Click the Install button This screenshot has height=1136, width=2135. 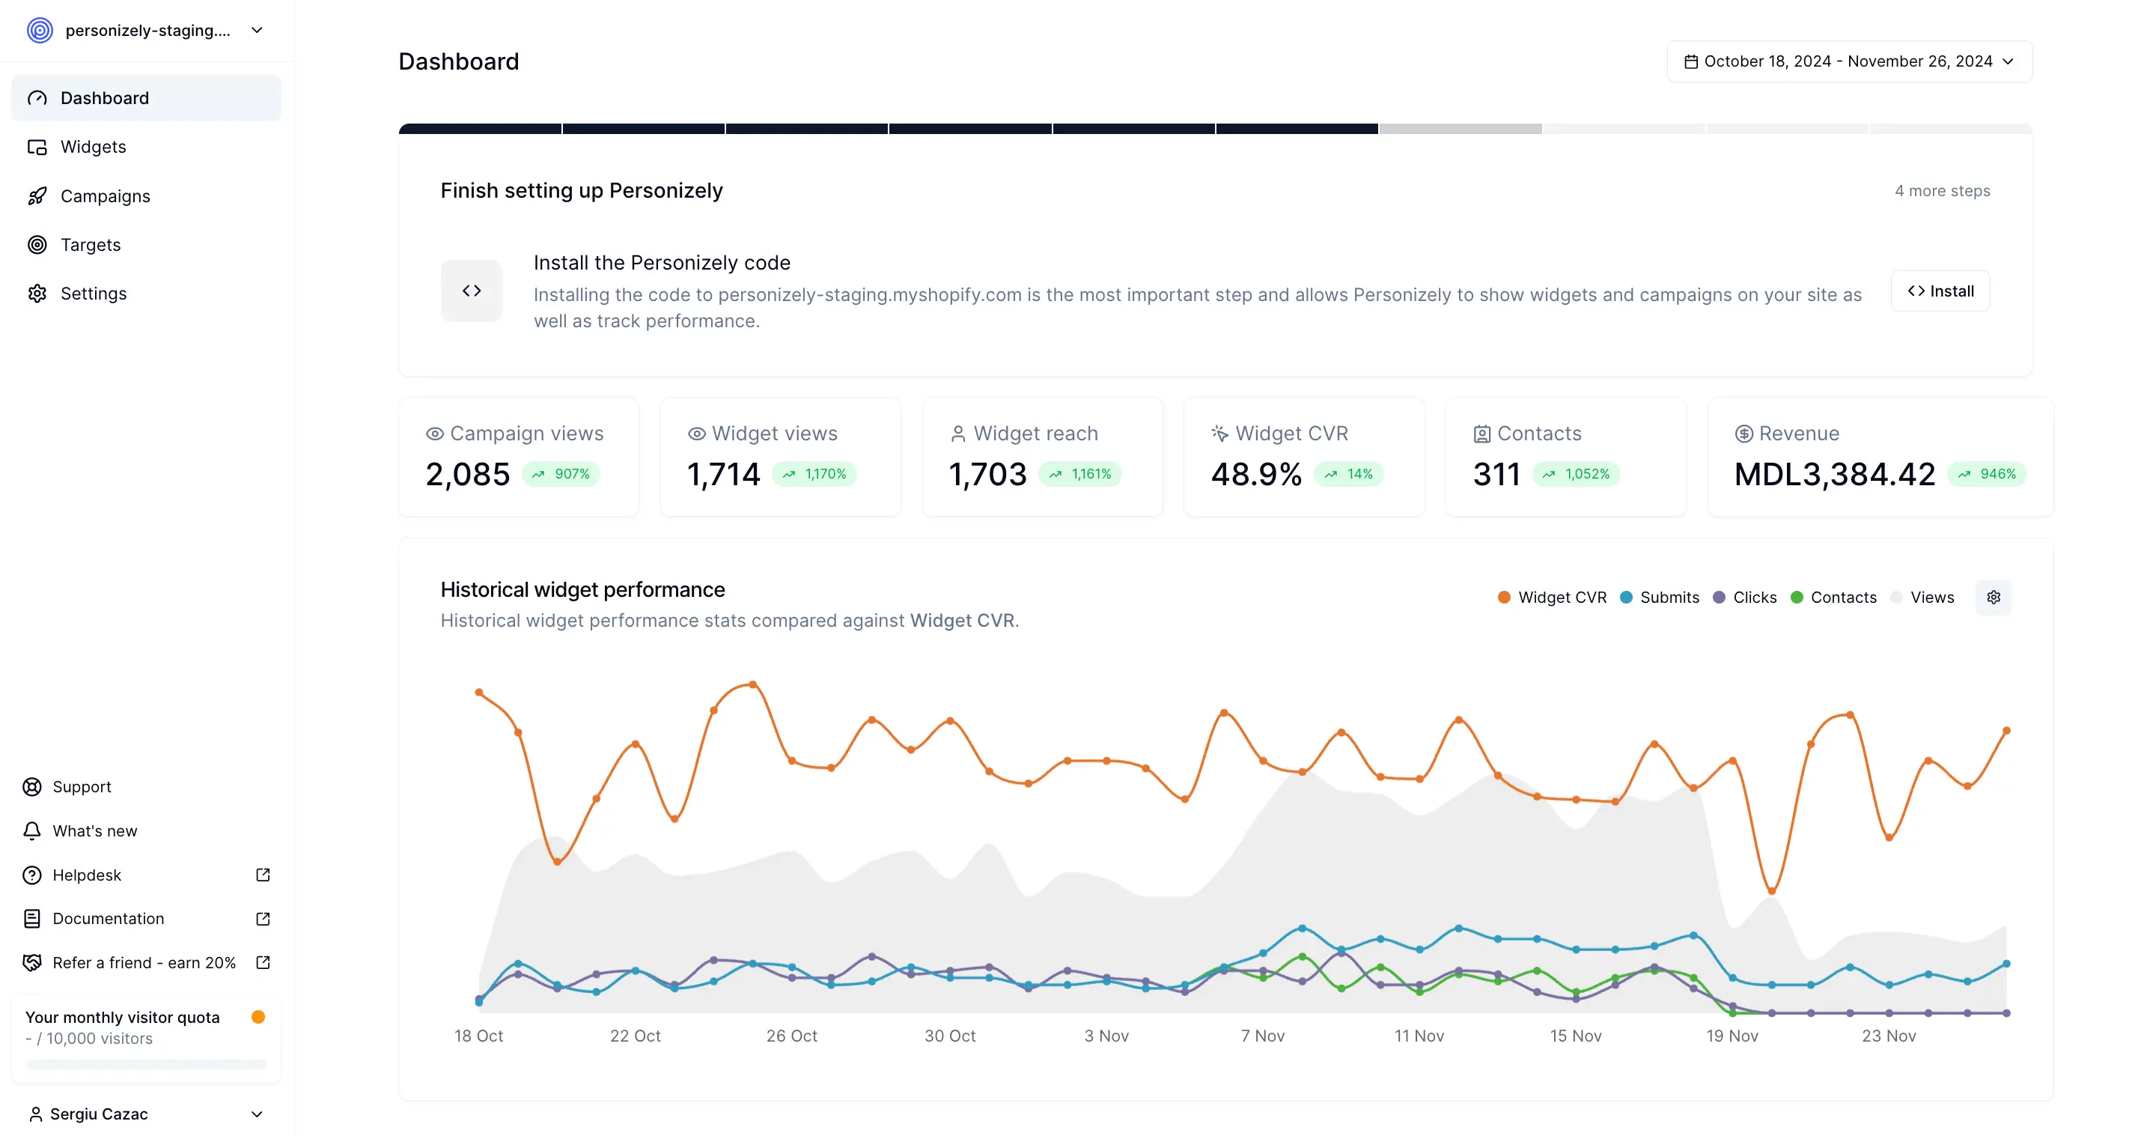click(1940, 291)
